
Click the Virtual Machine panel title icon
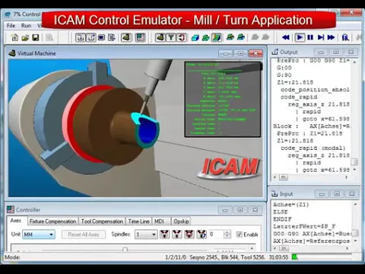coord(12,53)
